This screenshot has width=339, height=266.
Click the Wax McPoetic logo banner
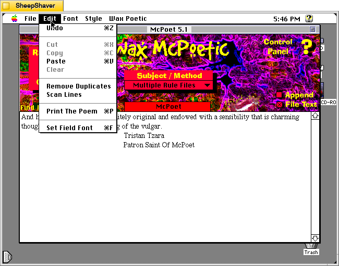[173, 50]
